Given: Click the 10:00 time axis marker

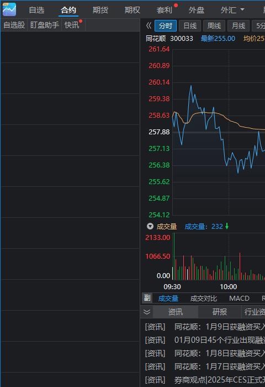Looking at the screenshot, I should coord(228,287).
